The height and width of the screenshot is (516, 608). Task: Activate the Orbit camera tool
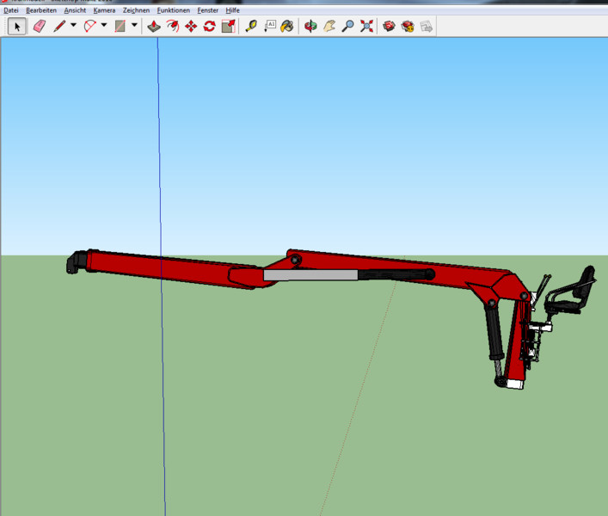(310, 26)
